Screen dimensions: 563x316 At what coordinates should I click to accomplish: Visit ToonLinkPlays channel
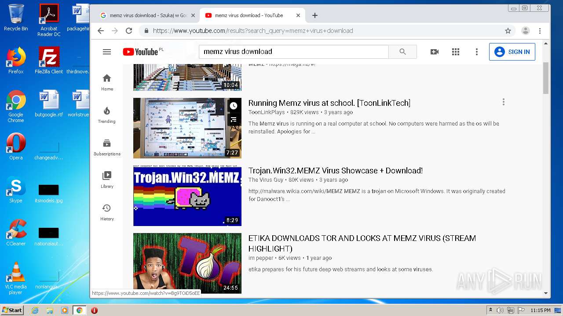(267, 112)
